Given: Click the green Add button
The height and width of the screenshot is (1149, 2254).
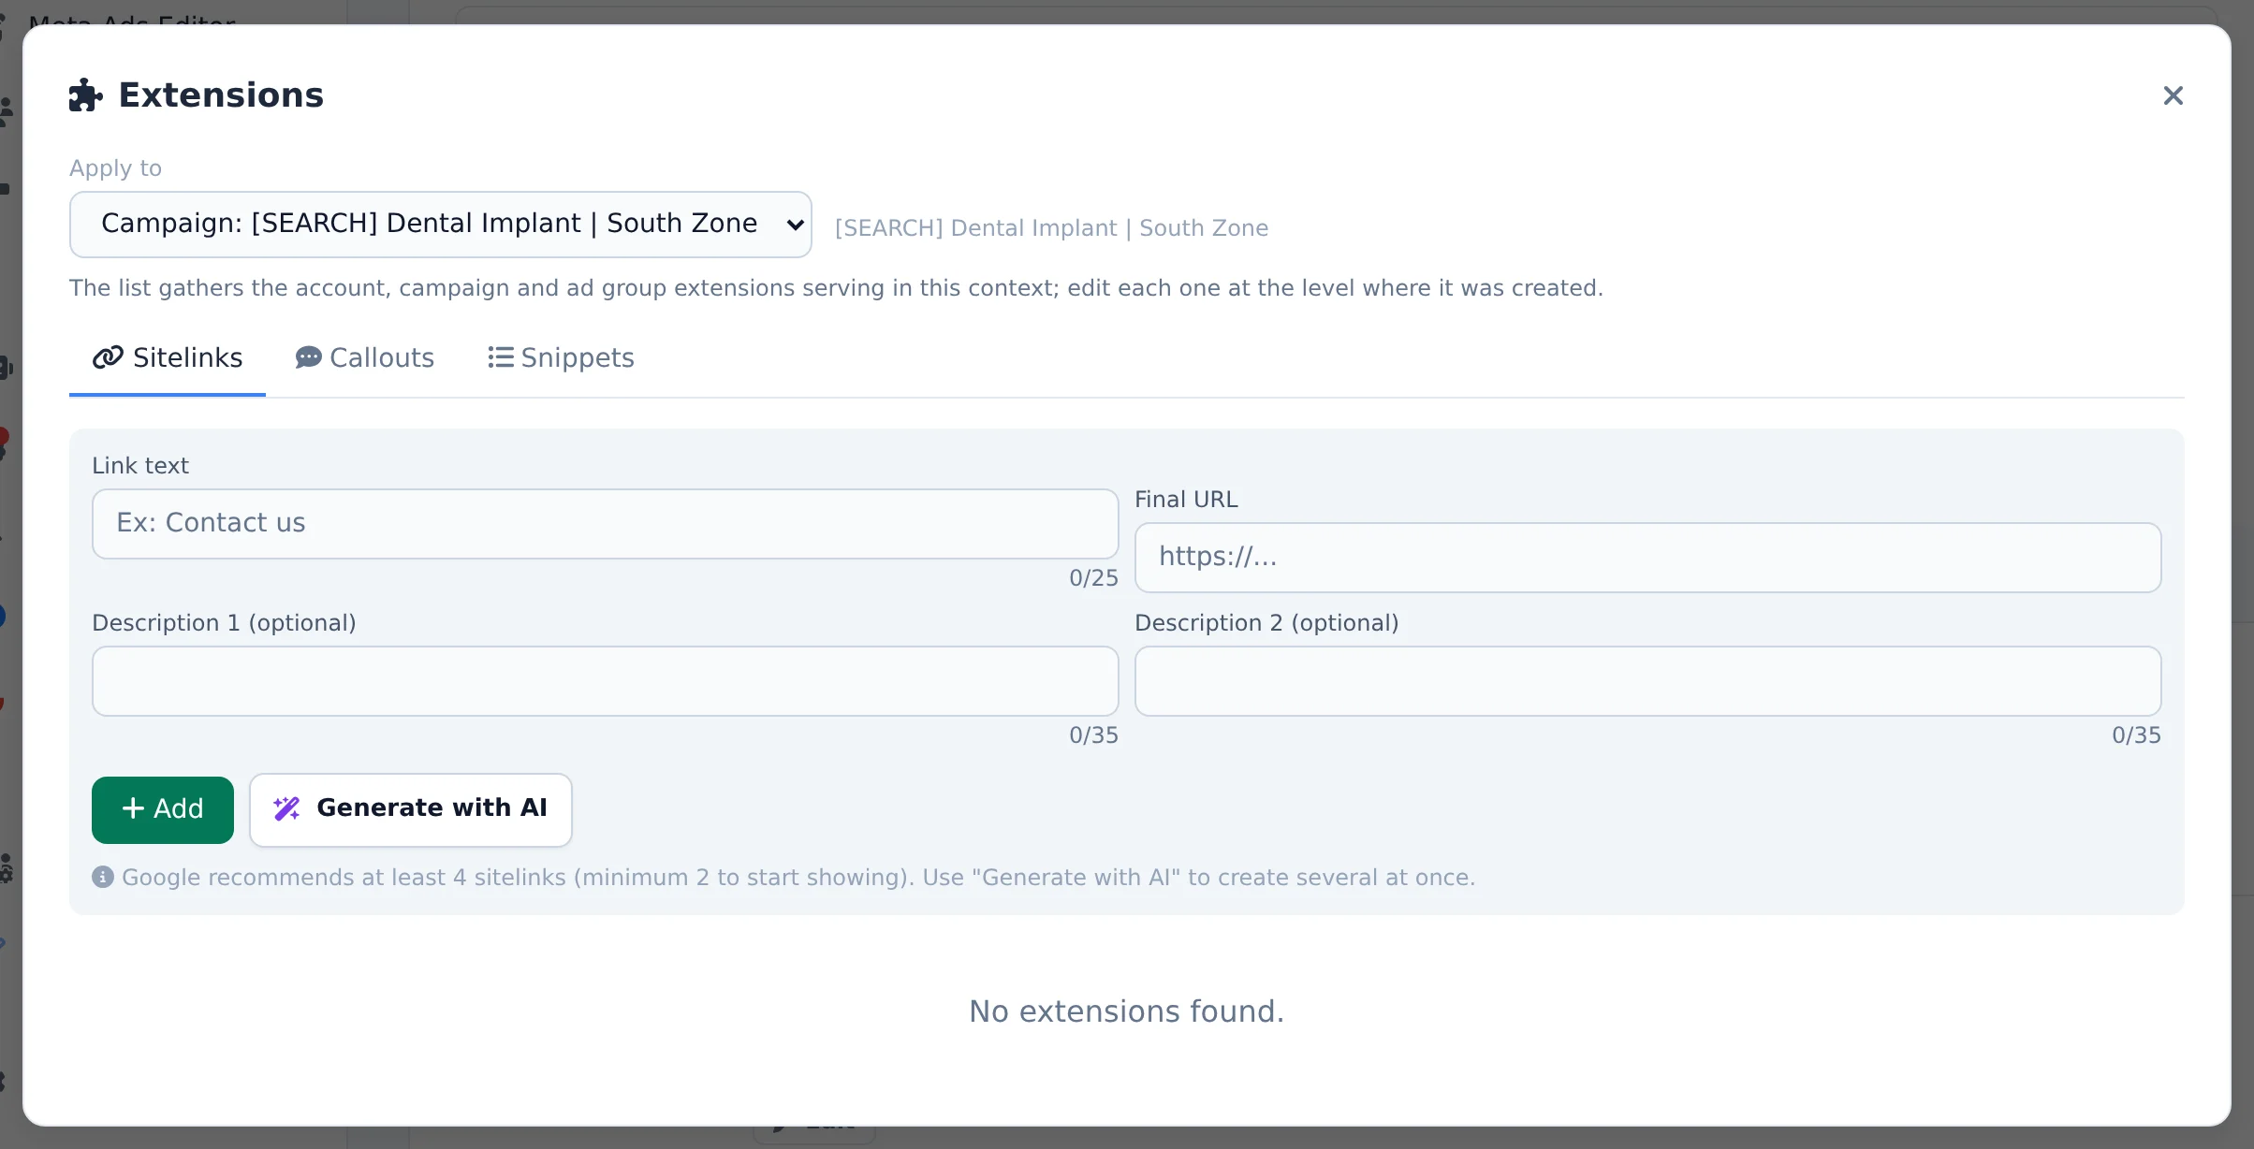Looking at the screenshot, I should pos(163,809).
